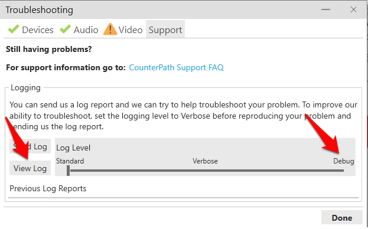
Task: Switch to the Audio tab
Action: click(x=79, y=30)
